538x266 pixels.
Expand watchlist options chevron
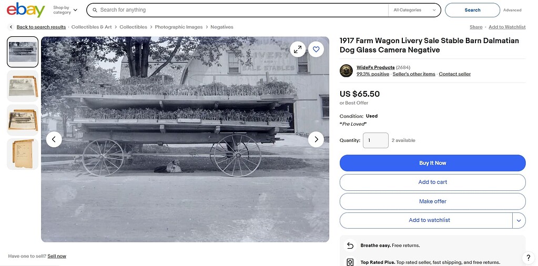[x=519, y=220]
